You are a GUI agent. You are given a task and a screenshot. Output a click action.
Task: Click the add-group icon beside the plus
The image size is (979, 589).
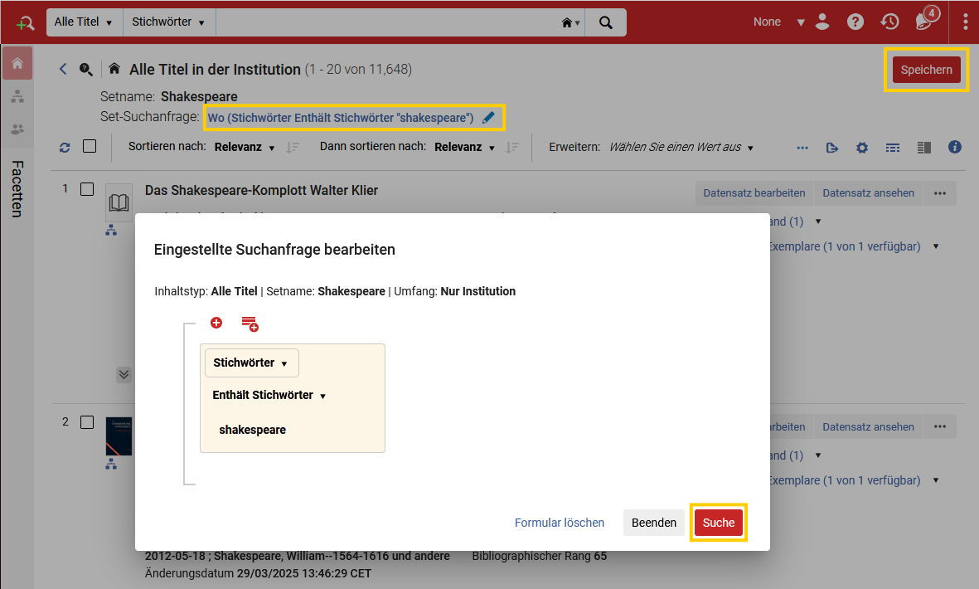pos(250,324)
